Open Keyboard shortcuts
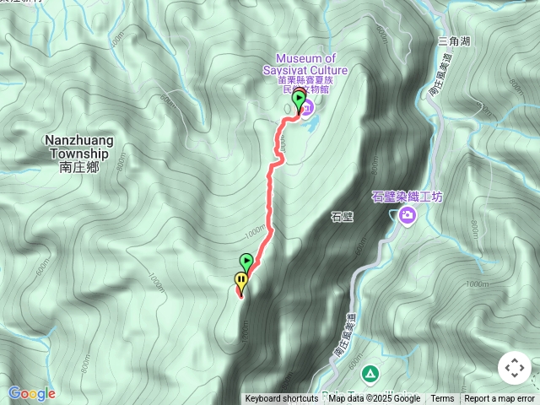 (281, 398)
